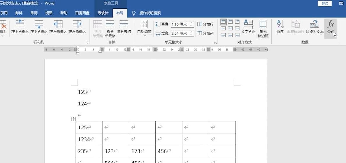The image size is (346, 163).
Task: Click 拆分表格 (Split Table) icon
Action: [x=124, y=25]
